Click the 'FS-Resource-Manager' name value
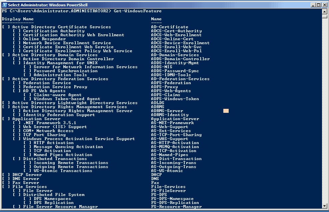The image size is (329, 212). 176,207
